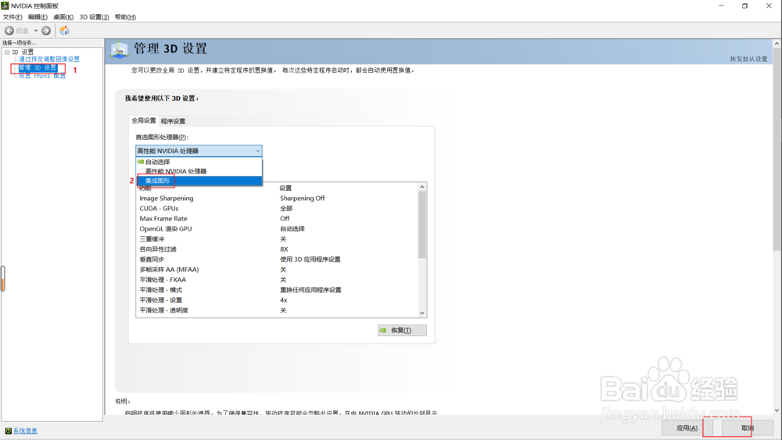Open the back history dropdown arrow
The height and width of the screenshot is (440, 782).
[x=36, y=31]
